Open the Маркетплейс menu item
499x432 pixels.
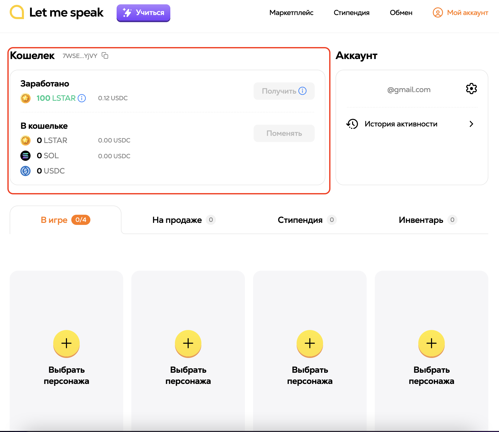click(x=291, y=12)
